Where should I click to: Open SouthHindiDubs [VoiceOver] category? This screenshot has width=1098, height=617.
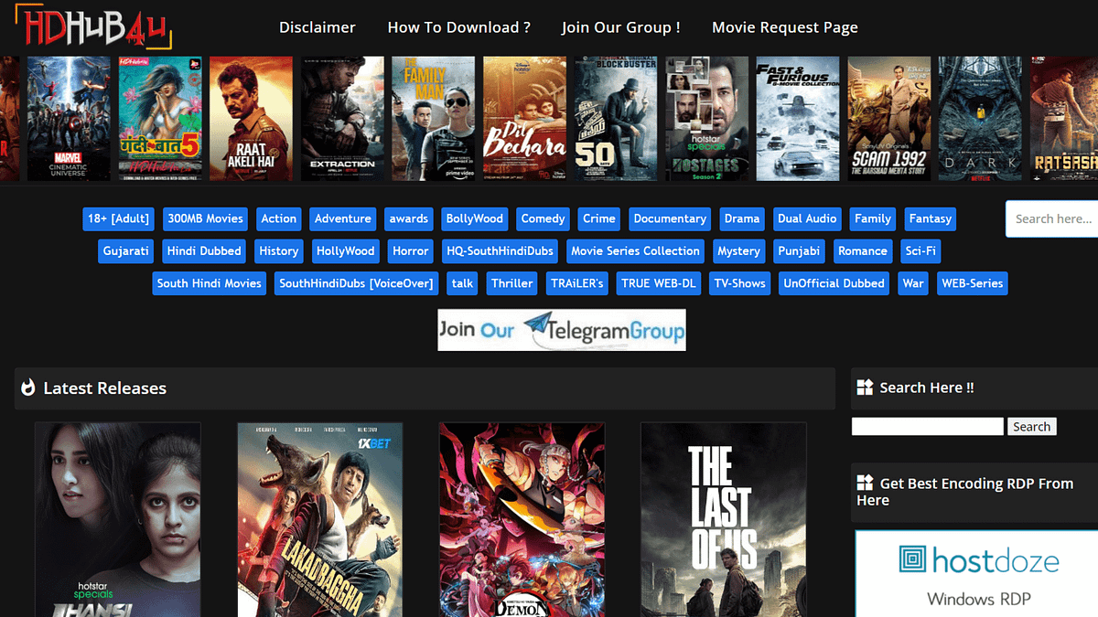pyautogui.click(x=356, y=283)
